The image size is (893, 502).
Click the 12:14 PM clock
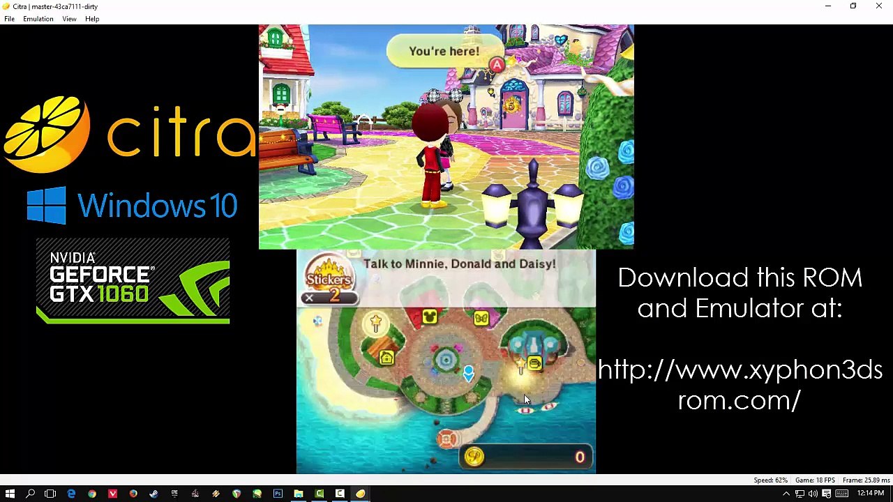(871, 494)
